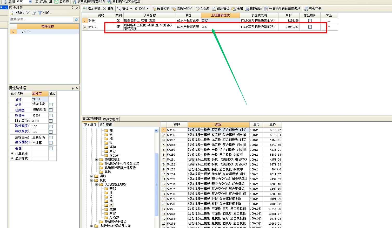
Task: Pin the 属性编辑框 panel
Action: (72, 88)
